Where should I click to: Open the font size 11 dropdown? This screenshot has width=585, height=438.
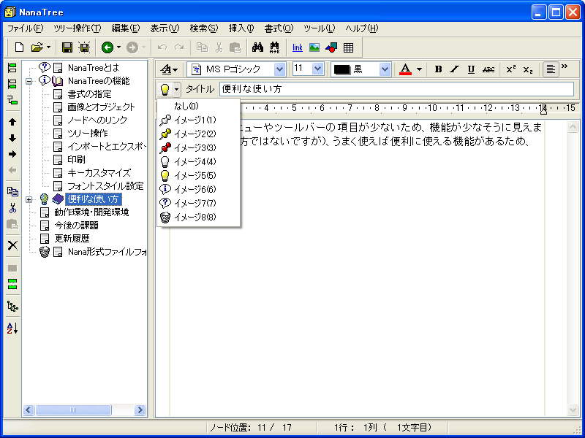317,69
